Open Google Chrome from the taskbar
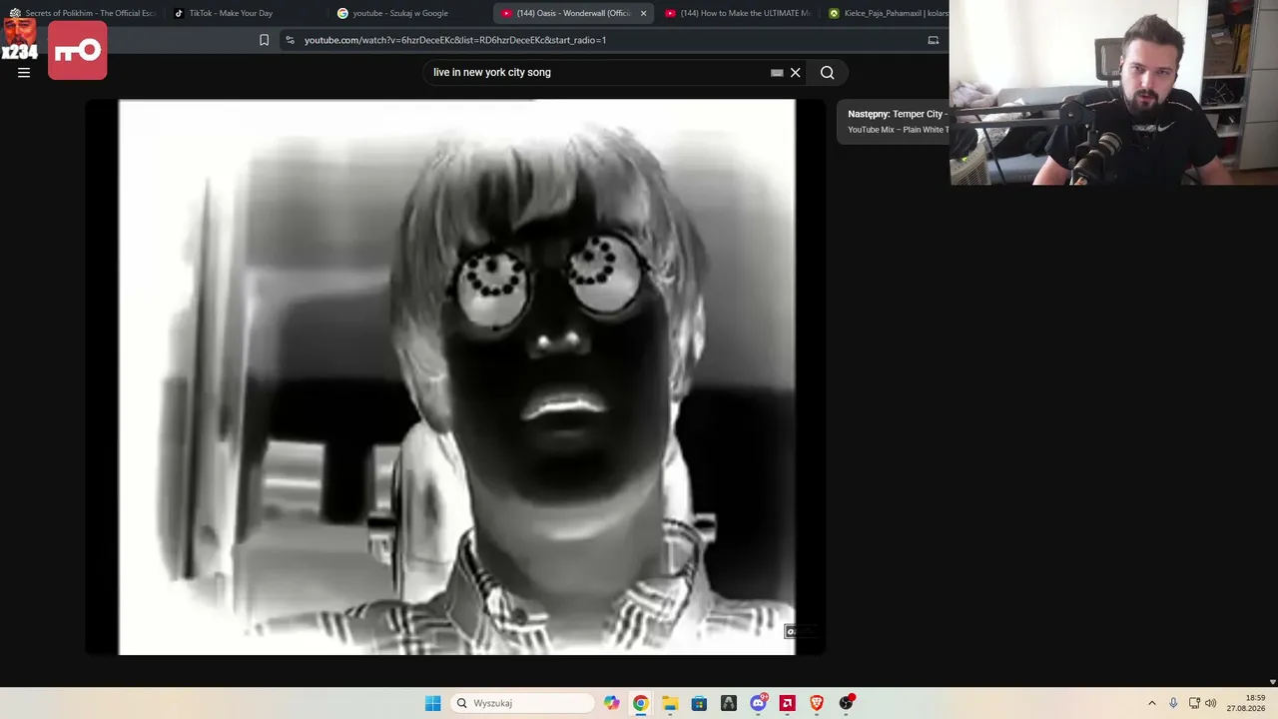 [x=640, y=703]
